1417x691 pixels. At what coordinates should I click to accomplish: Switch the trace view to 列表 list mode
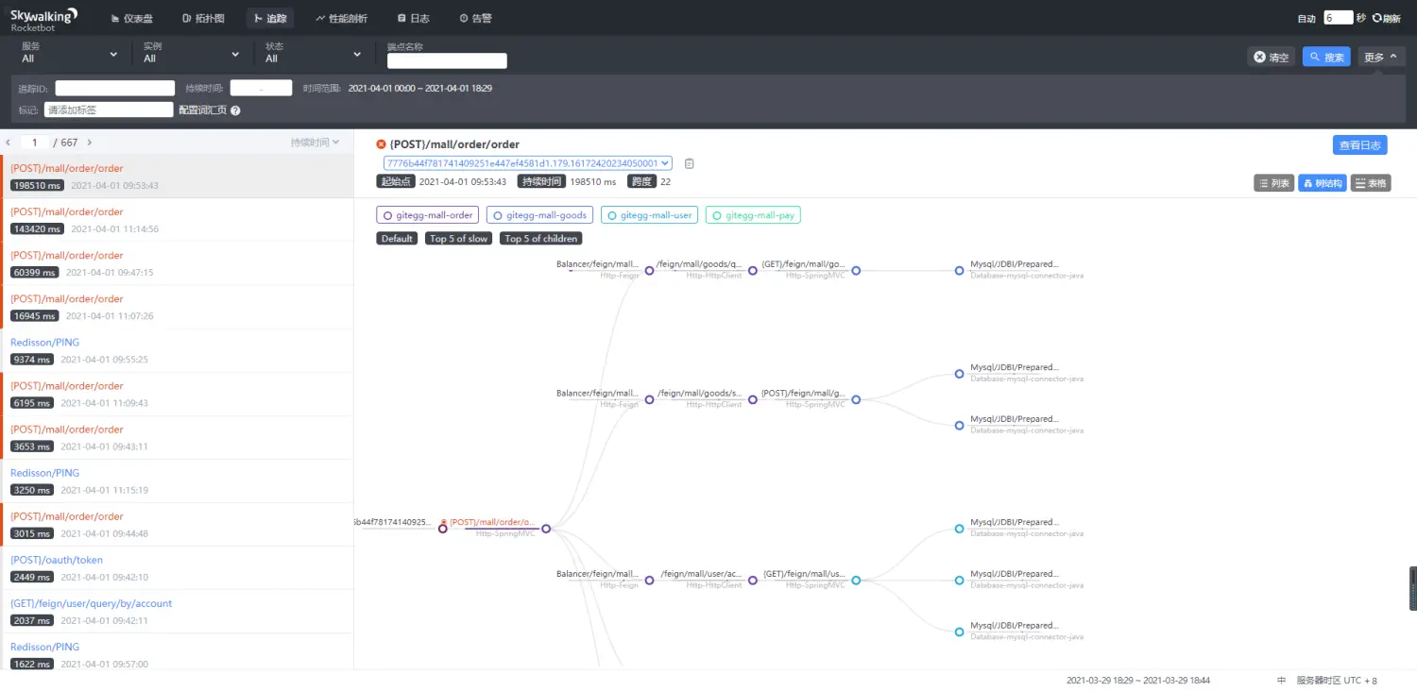[x=1273, y=183]
